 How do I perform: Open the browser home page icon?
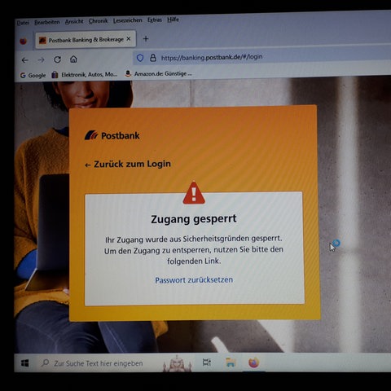(73, 59)
